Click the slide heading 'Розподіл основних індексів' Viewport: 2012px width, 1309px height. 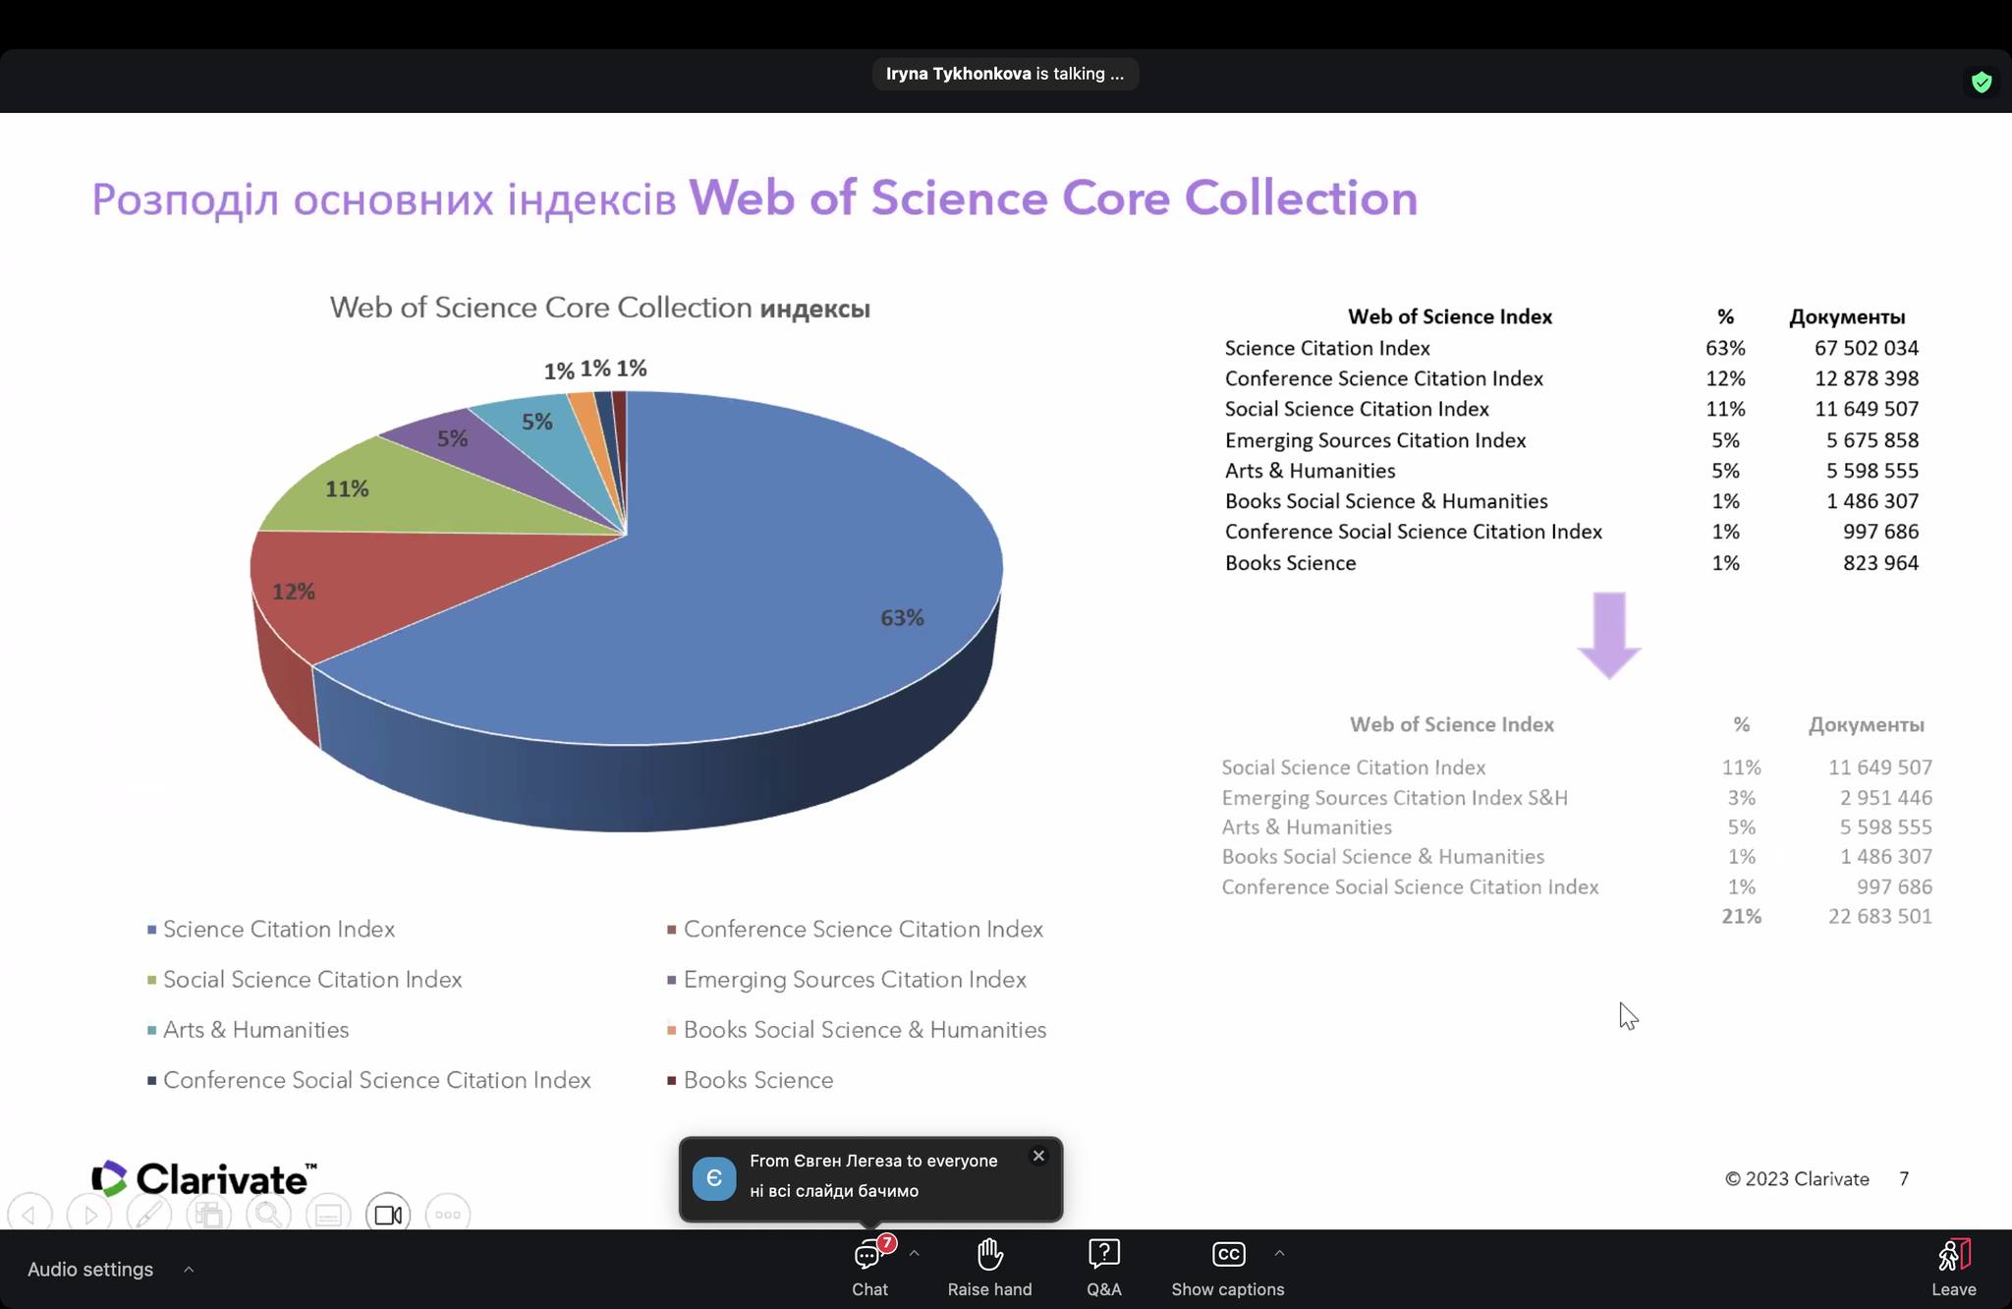point(384,199)
